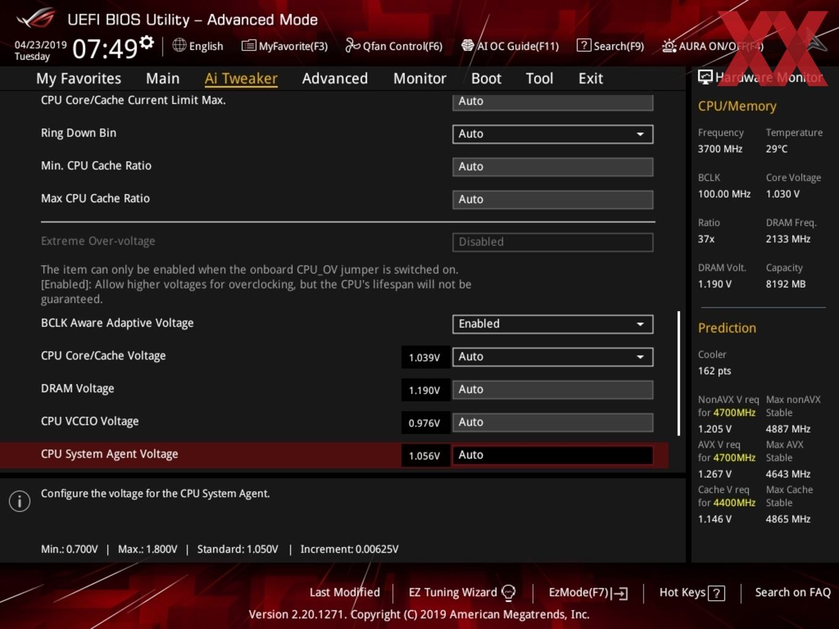Switch to EzMode(F7)
This screenshot has width=839, height=629.
[588, 593]
